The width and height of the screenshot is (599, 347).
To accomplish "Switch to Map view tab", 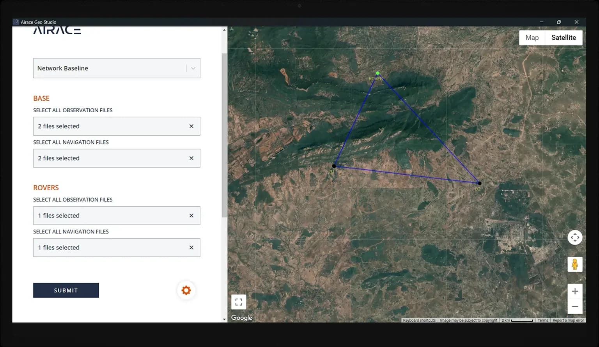I will (x=532, y=37).
